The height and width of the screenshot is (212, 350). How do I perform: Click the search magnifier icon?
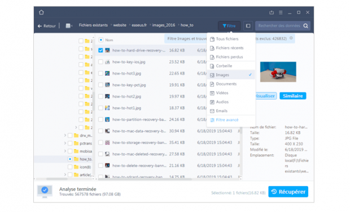coord(305,25)
